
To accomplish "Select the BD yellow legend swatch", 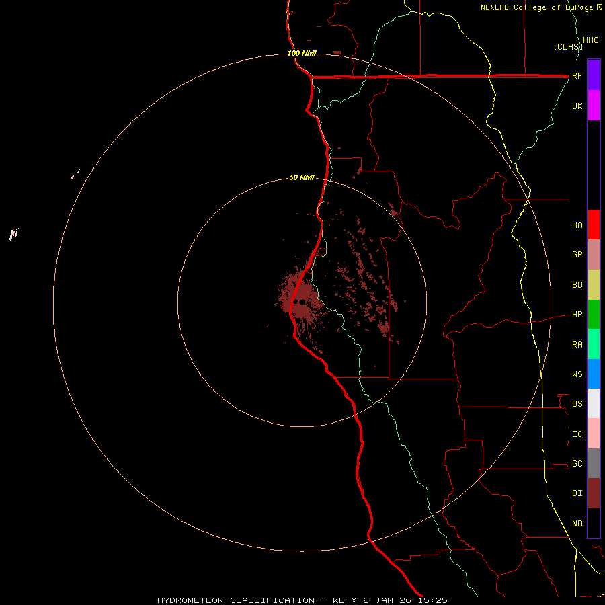I will (x=594, y=285).
